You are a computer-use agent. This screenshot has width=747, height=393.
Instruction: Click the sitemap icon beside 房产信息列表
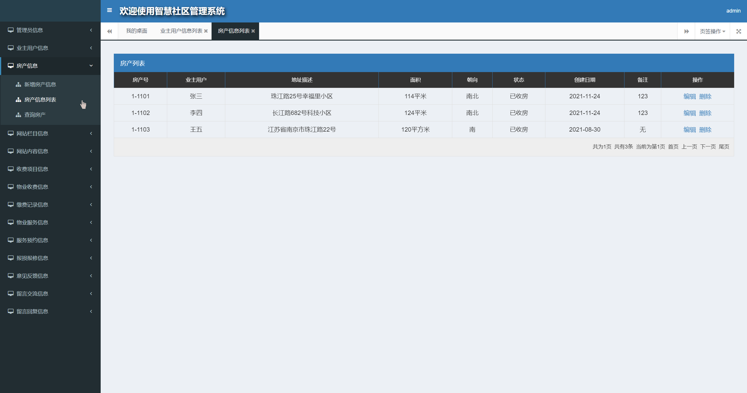click(x=18, y=99)
